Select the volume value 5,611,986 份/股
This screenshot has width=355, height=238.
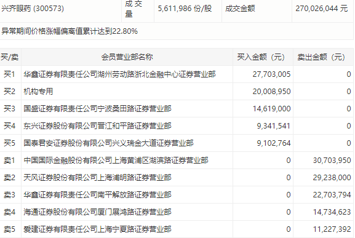[x=185, y=9]
